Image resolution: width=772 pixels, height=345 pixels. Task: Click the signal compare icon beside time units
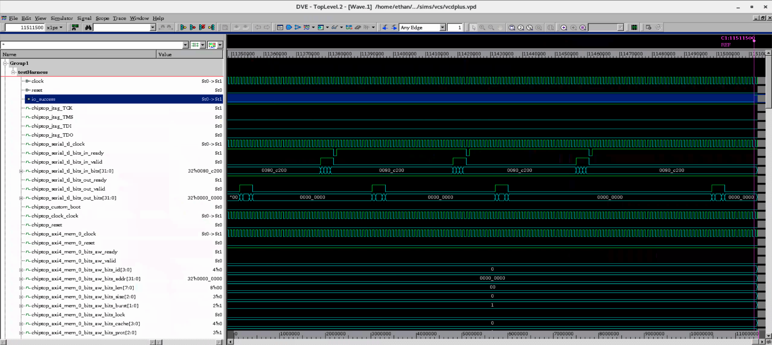[75, 27]
